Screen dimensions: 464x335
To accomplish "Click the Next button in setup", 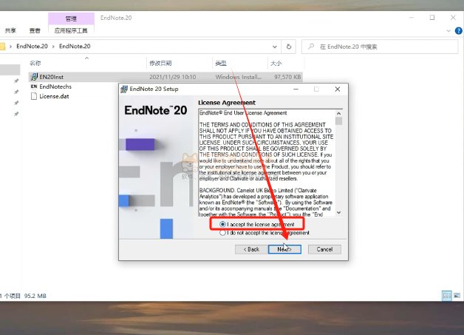I will [284, 249].
